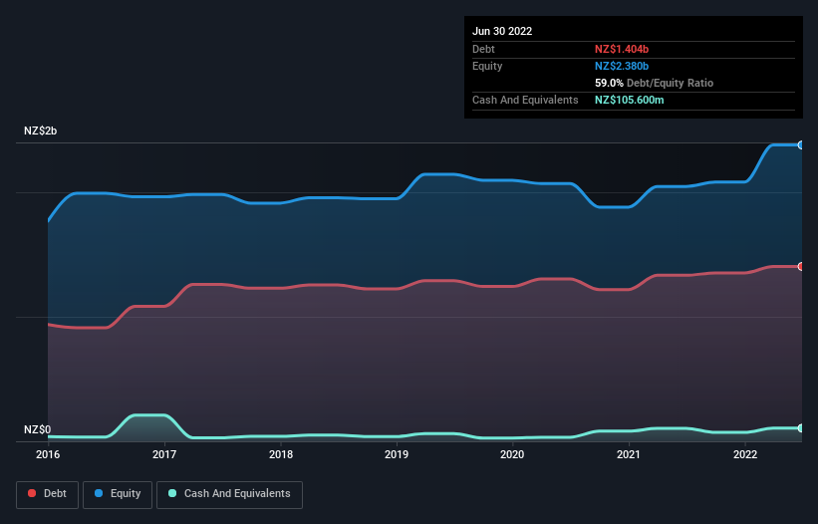Viewport: 818px width, 524px height.
Task: Click the Debt label in tooltip
Action: [483, 49]
